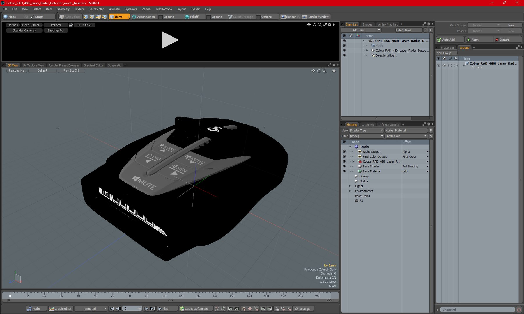This screenshot has height=314, width=524.
Task: Expand the Lights entry in Shader Tree
Action: pos(350,186)
